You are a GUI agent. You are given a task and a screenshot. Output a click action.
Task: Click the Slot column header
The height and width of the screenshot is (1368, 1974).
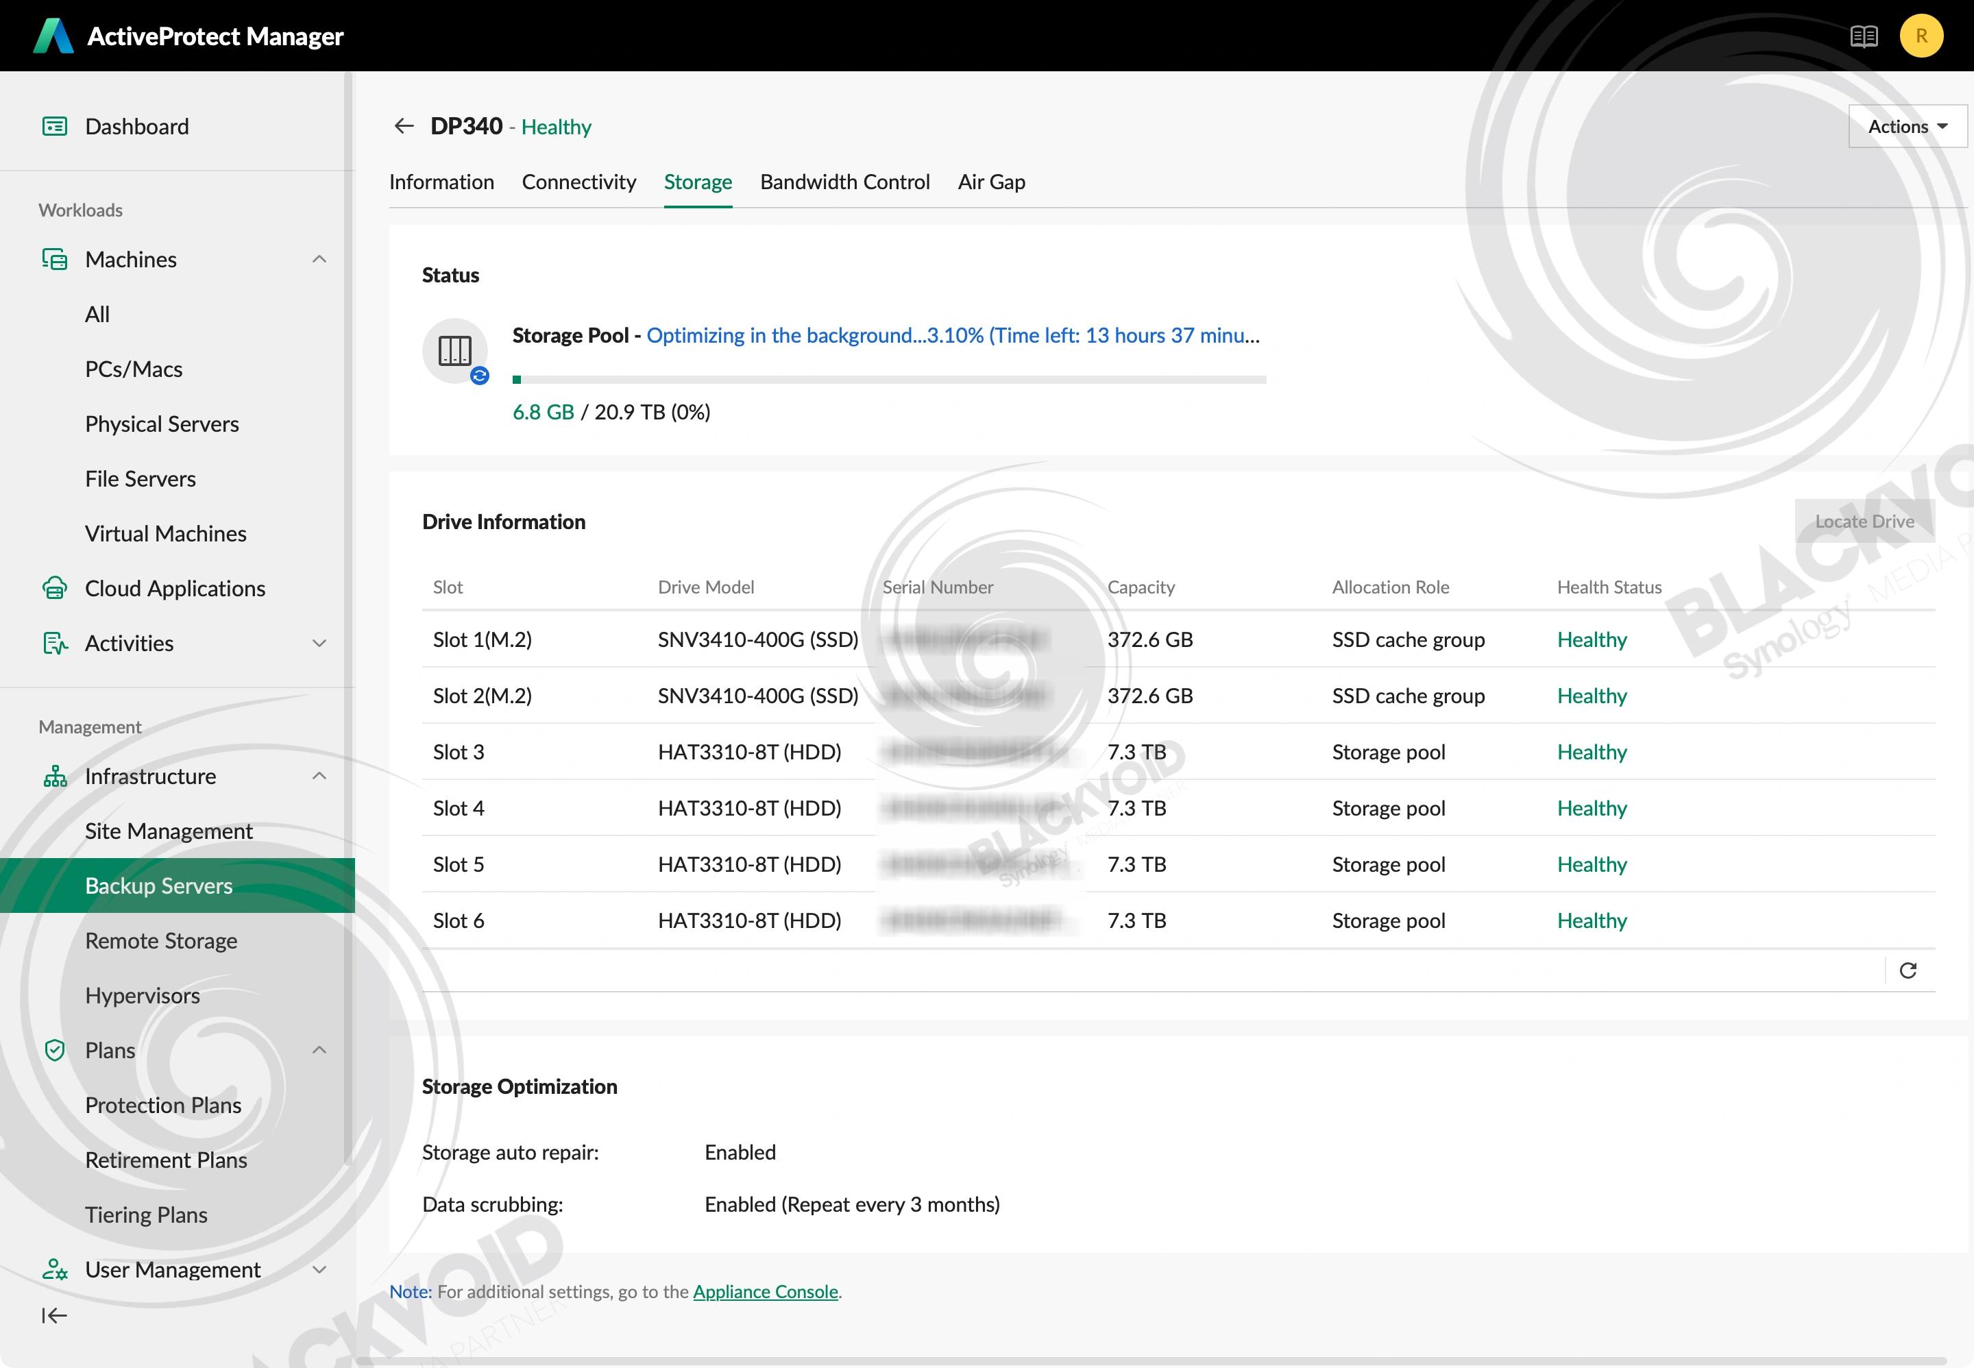coord(448,588)
